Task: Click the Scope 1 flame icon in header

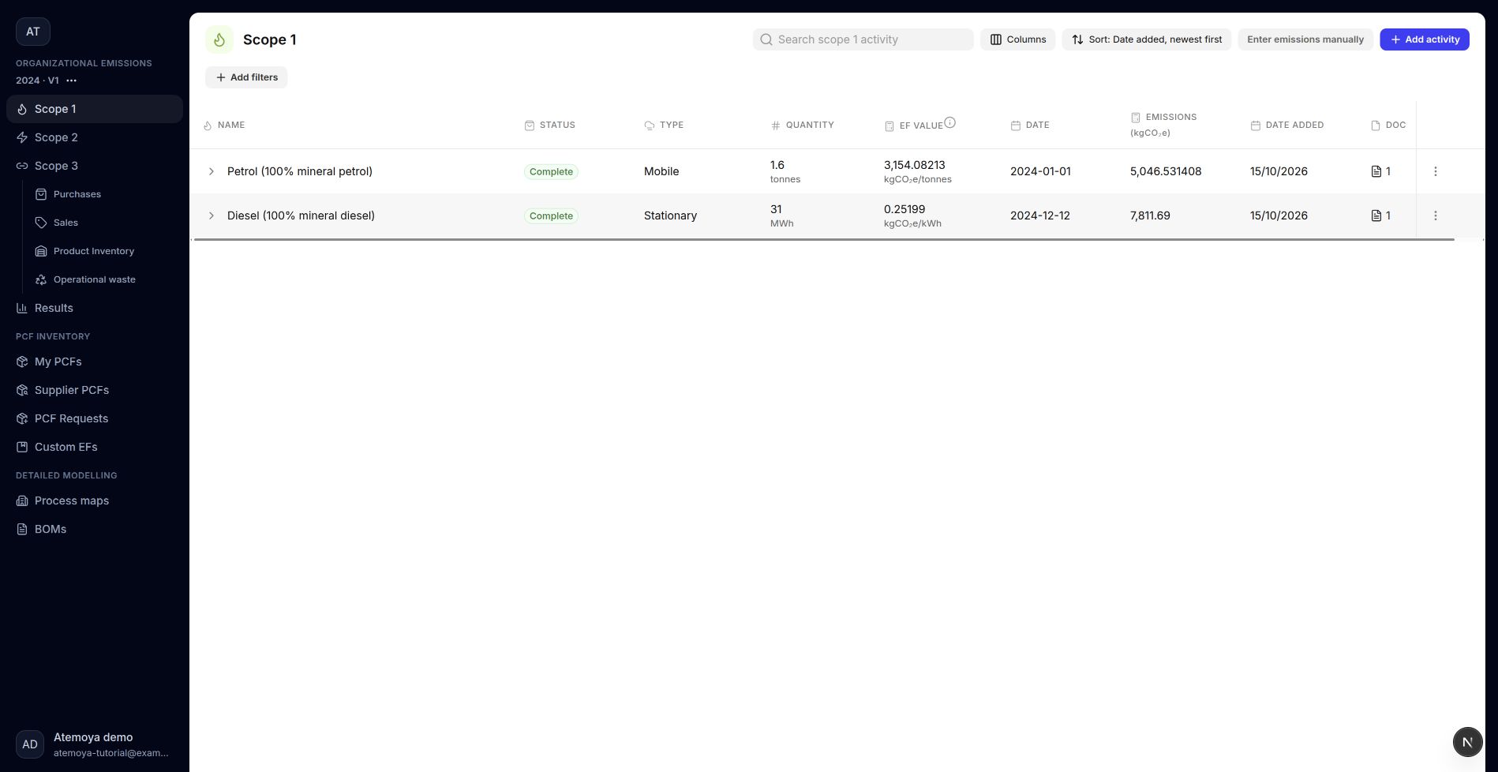Action: click(219, 39)
